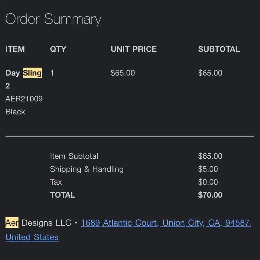Select the quantity value 1
260x260 pixels.
click(x=52, y=73)
